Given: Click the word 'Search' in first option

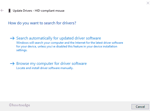Looking at the screenshot, I should pyautogui.click(x=22, y=38).
